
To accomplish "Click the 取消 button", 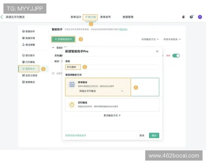I will tap(142, 136).
